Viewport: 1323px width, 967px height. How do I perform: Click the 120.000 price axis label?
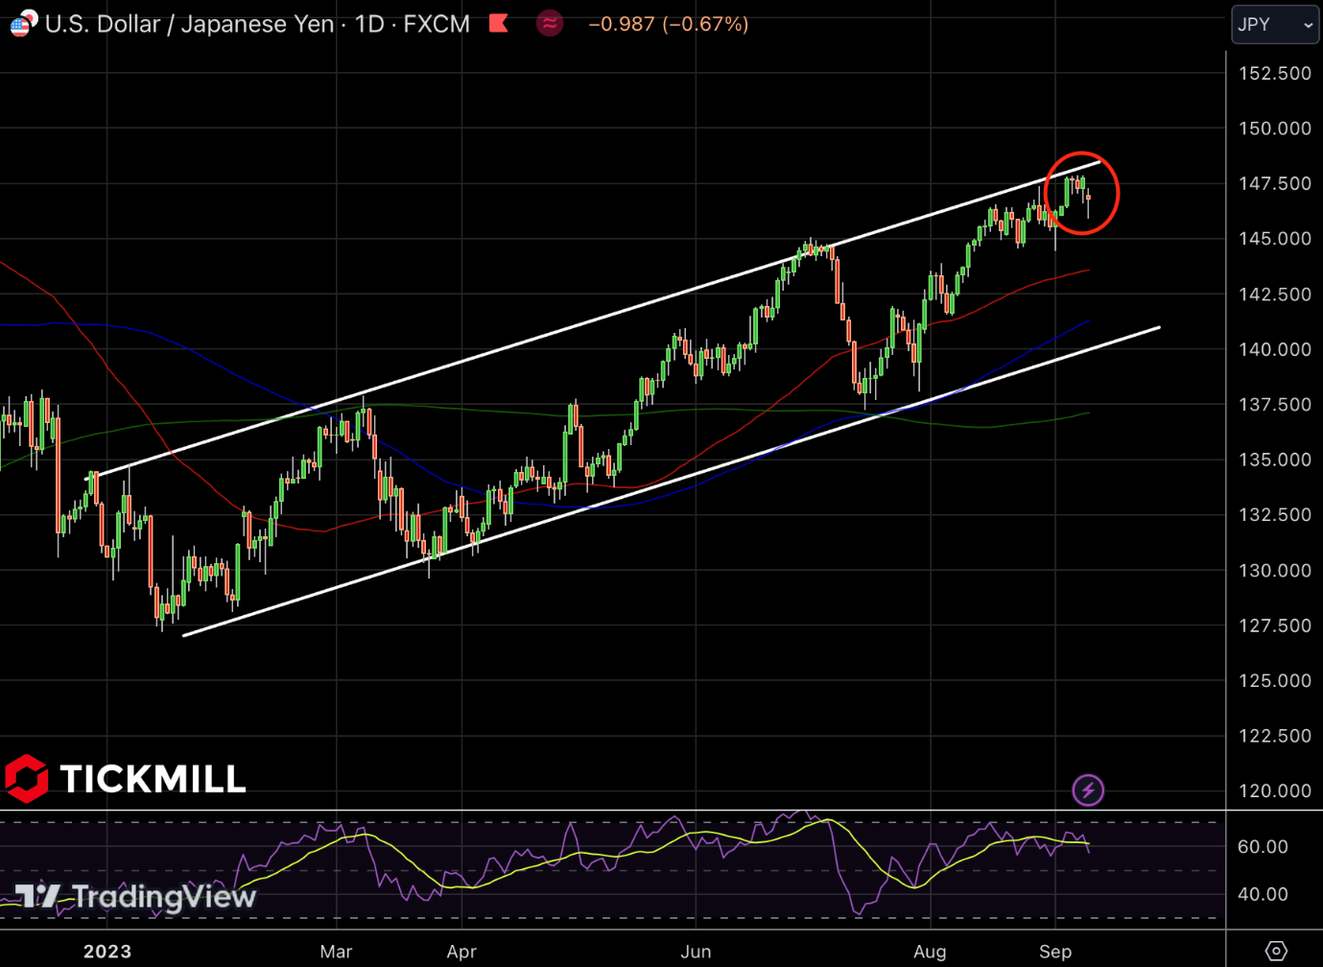click(1275, 791)
